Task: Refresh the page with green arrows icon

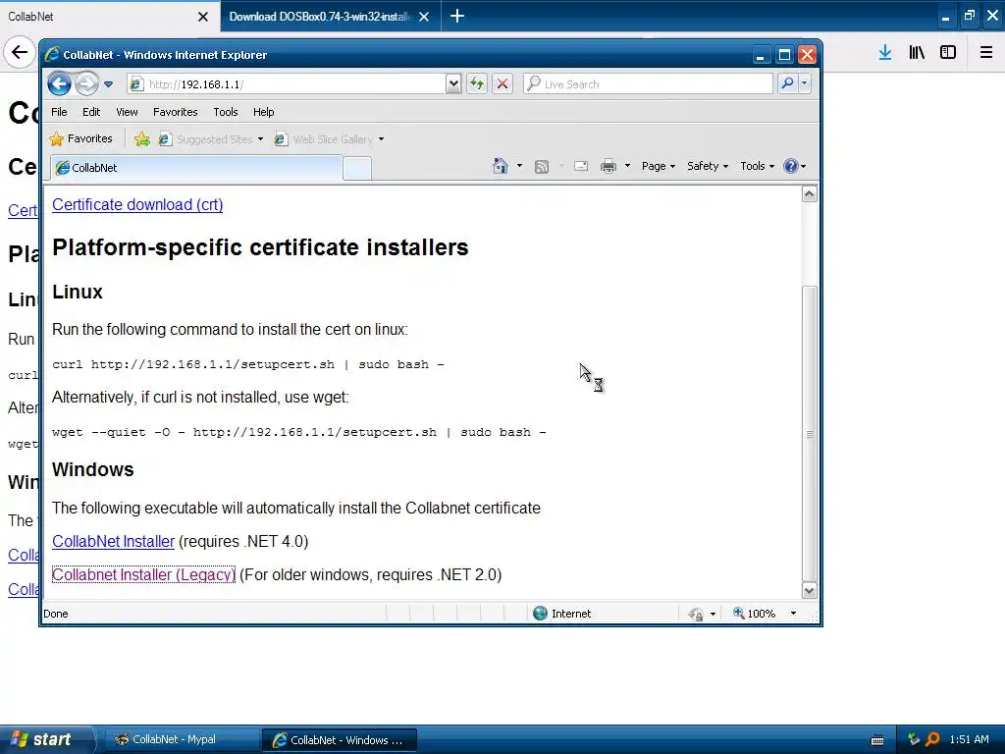Action: tap(477, 84)
